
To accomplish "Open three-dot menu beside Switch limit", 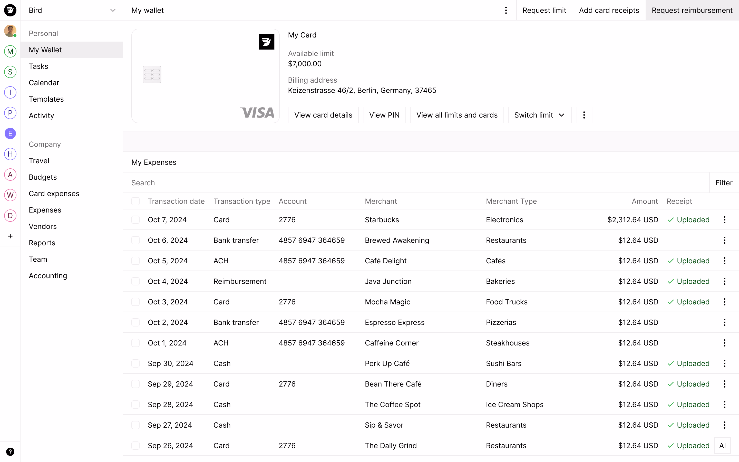I will pyautogui.click(x=584, y=115).
